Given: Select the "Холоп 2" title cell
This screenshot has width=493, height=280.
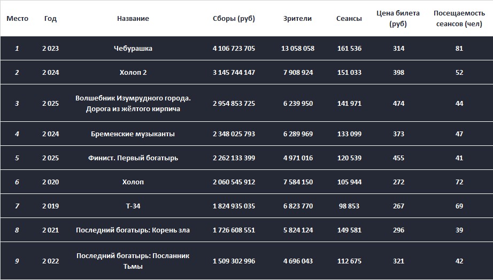Looking at the screenshot, I should (x=133, y=73).
